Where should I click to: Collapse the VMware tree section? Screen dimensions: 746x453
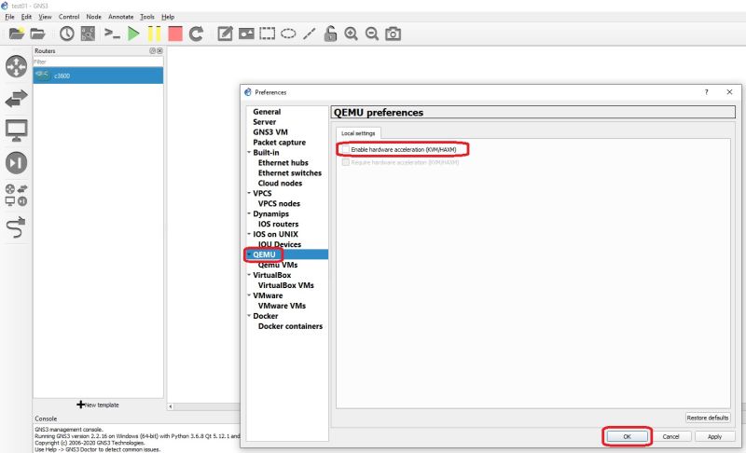[x=249, y=295]
